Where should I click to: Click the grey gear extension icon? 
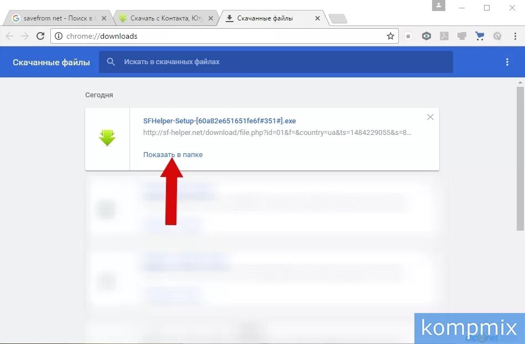point(497,36)
